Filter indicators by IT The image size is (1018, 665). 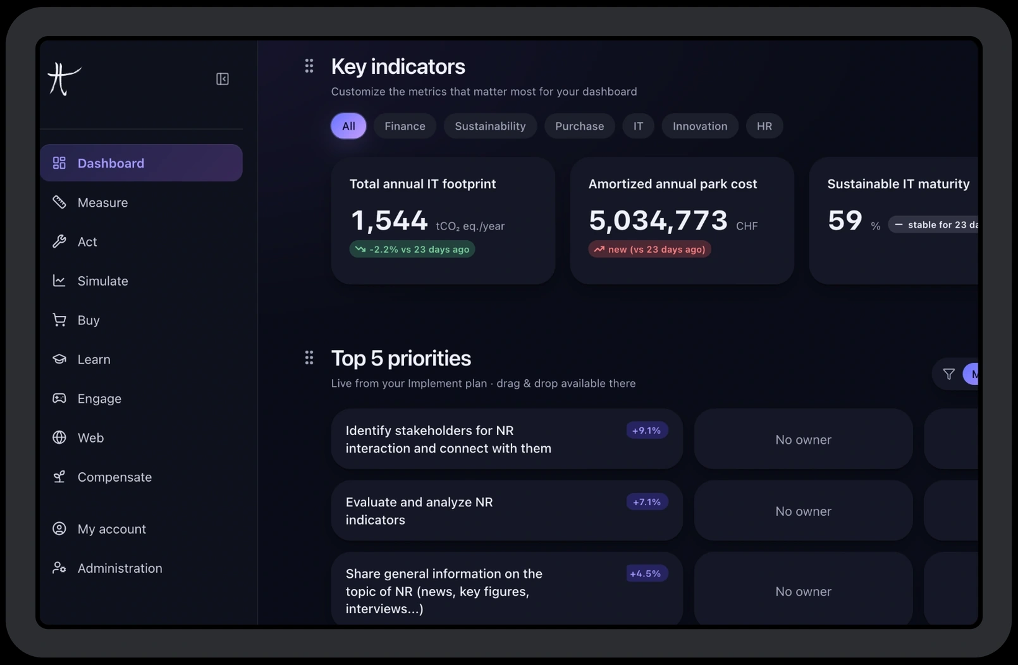638,126
